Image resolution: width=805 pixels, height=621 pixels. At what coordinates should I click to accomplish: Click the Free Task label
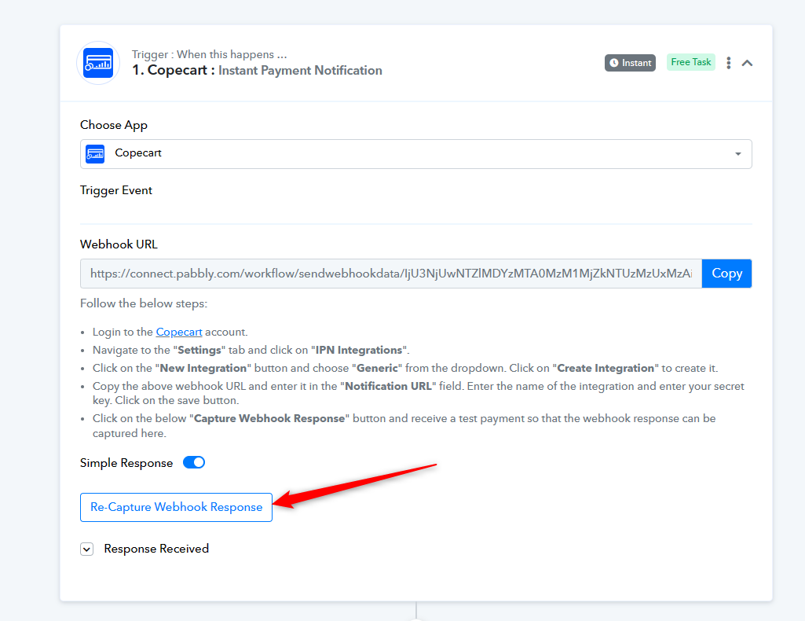[x=690, y=62]
